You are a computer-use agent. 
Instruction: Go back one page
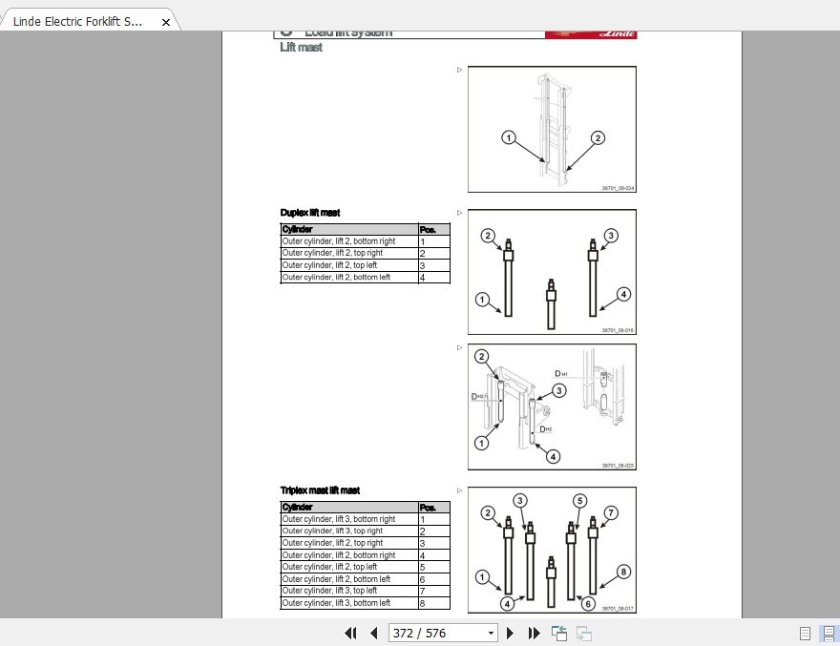373,633
